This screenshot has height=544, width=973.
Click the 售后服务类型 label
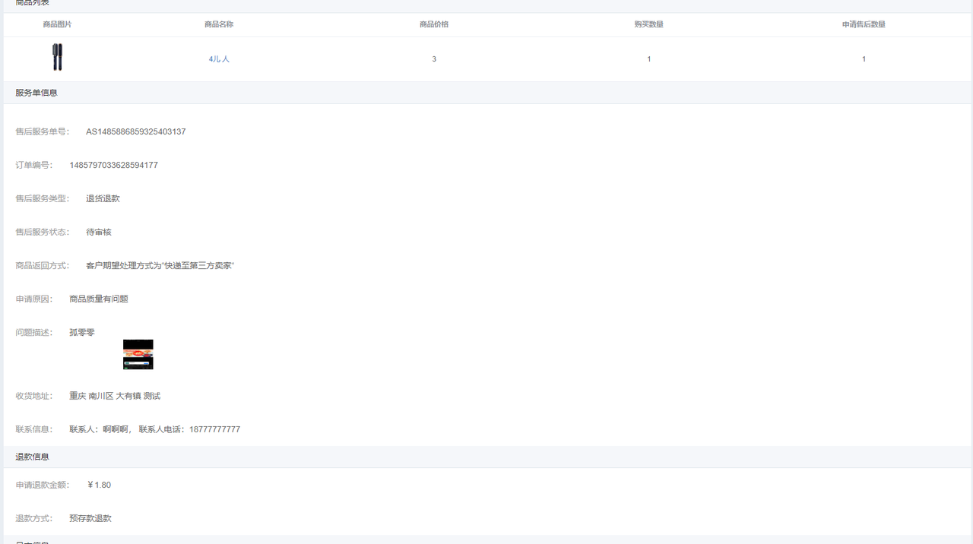click(43, 199)
